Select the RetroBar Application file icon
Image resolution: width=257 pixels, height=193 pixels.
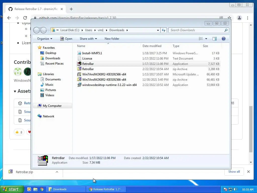79,64
